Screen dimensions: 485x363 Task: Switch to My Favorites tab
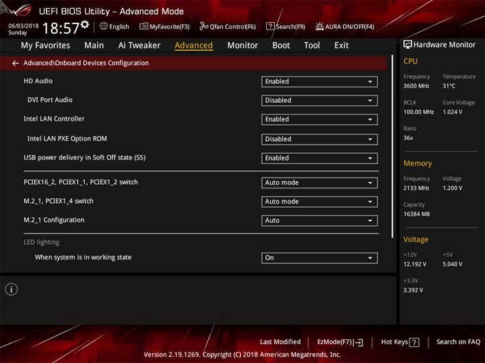(x=46, y=46)
